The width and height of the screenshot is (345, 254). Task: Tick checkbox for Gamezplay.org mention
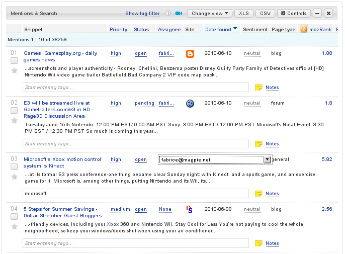click(x=14, y=60)
